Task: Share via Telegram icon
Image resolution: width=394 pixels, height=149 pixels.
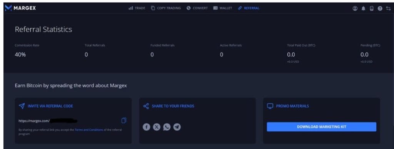Action: pyautogui.click(x=177, y=127)
